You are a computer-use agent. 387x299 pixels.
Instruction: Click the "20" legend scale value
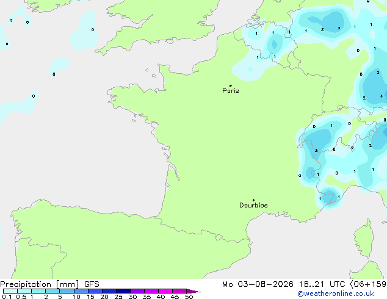point(104,297)
